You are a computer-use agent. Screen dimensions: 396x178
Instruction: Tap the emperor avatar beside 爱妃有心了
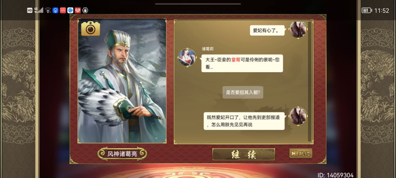point(298,30)
